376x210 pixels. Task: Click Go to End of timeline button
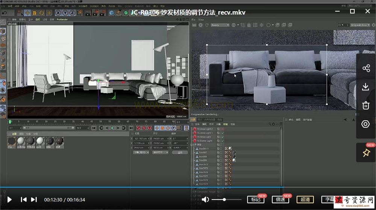(131, 128)
